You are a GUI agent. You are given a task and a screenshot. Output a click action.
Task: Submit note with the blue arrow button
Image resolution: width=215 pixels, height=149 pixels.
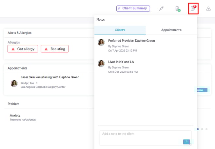pyautogui.click(x=186, y=142)
